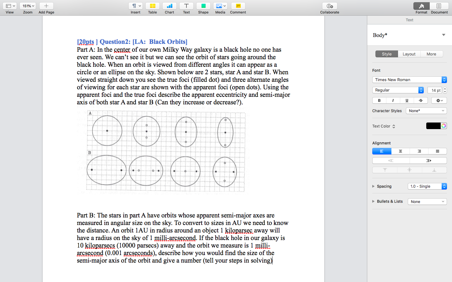This screenshot has height=282, width=452.
Task: Add a Shape from toolbar
Action: coord(203,6)
